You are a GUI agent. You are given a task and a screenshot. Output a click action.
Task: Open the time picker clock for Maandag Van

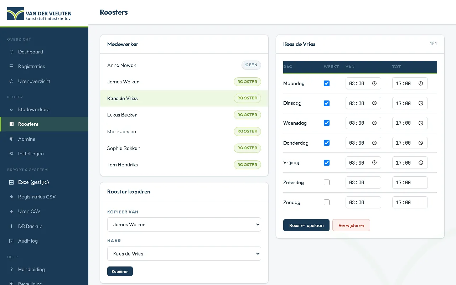(x=374, y=83)
